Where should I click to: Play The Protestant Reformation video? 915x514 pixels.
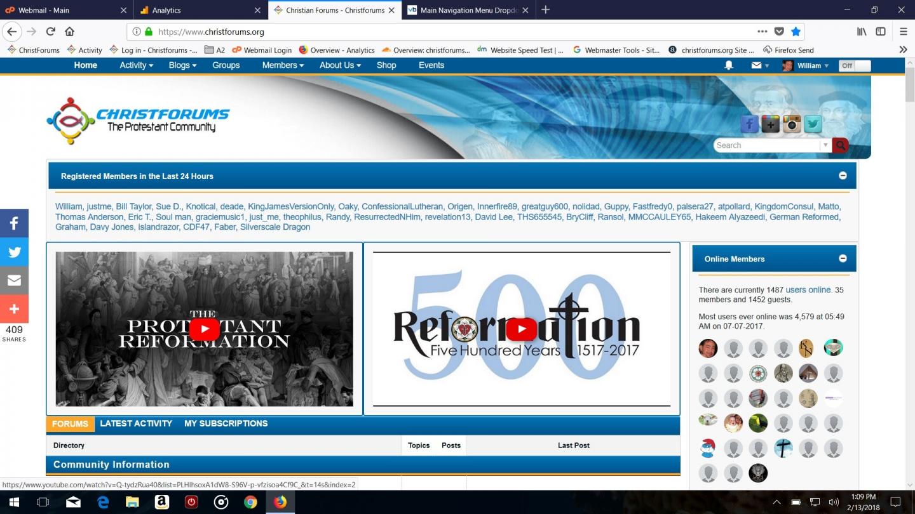click(205, 329)
